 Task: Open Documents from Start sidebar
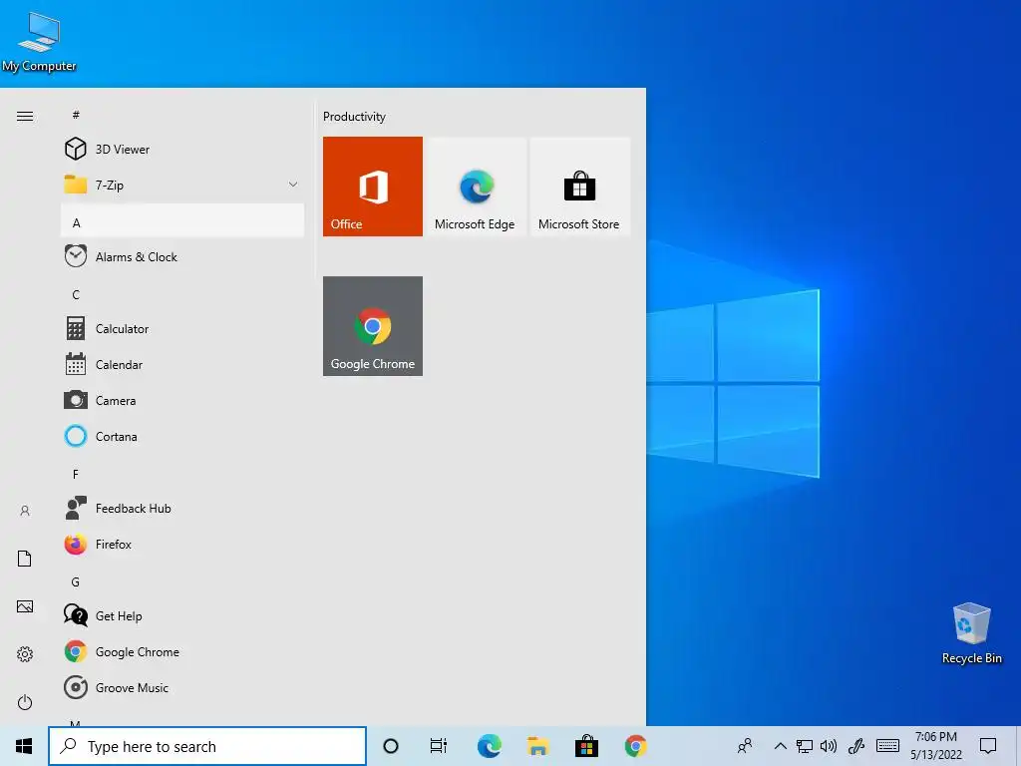coord(25,559)
